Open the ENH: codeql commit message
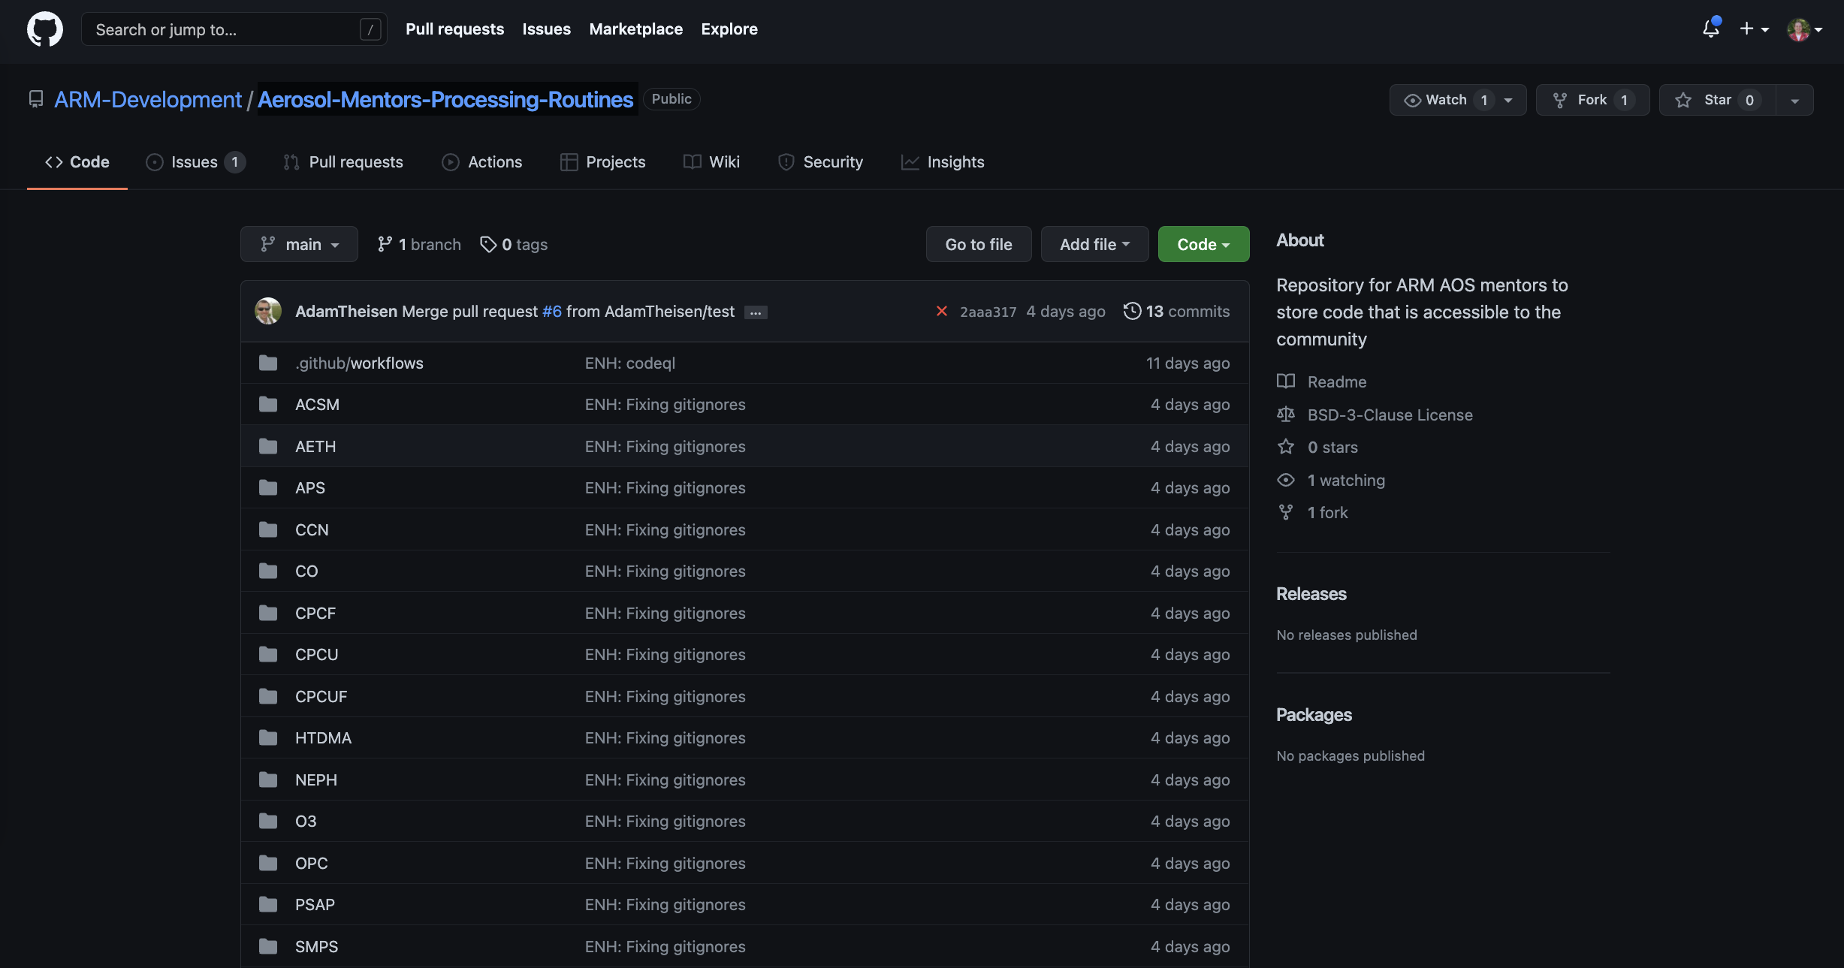This screenshot has width=1844, height=968. point(630,363)
